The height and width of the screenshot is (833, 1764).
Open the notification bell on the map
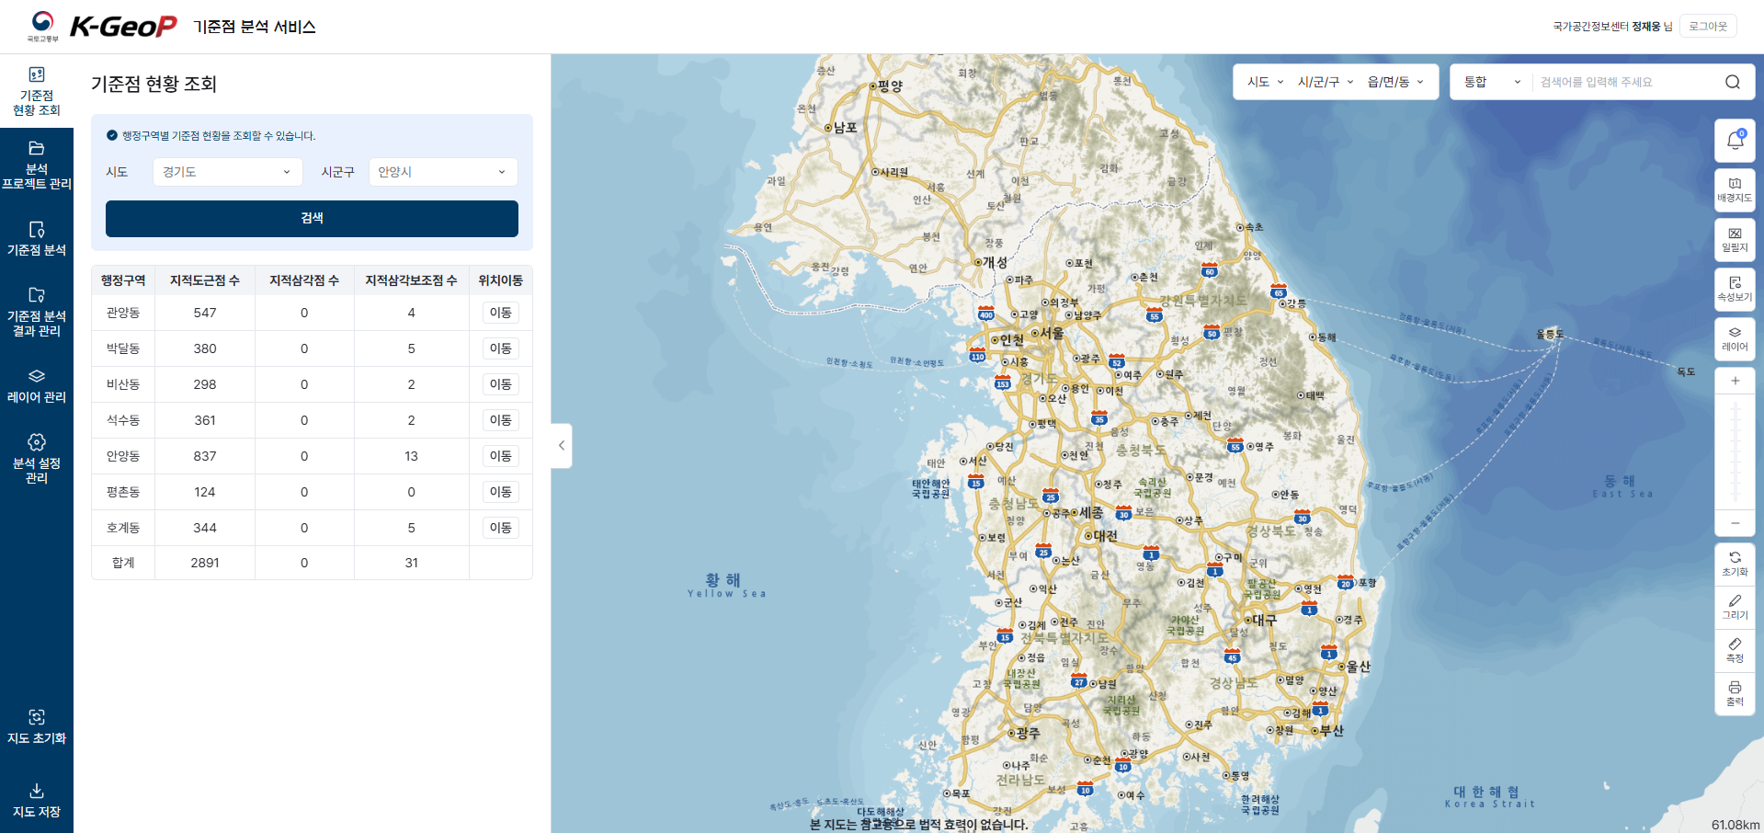[x=1735, y=141]
